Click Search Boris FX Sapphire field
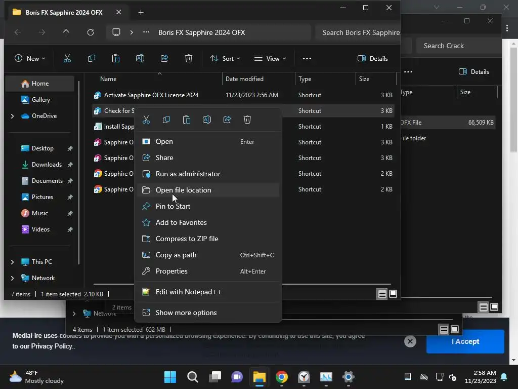The width and height of the screenshot is (518, 389). 358,32
